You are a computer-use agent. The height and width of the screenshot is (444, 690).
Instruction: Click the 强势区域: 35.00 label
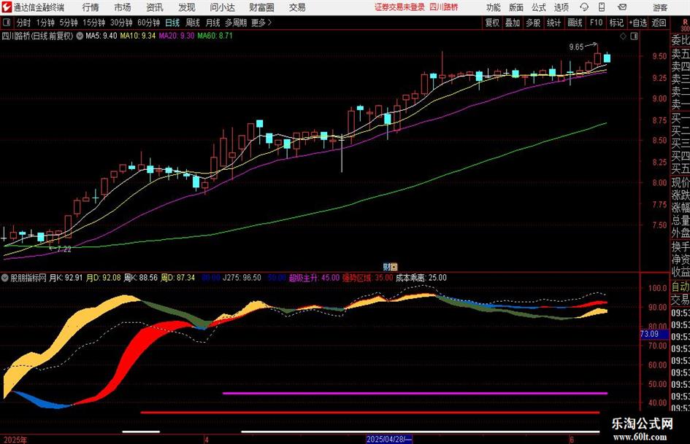(x=367, y=278)
